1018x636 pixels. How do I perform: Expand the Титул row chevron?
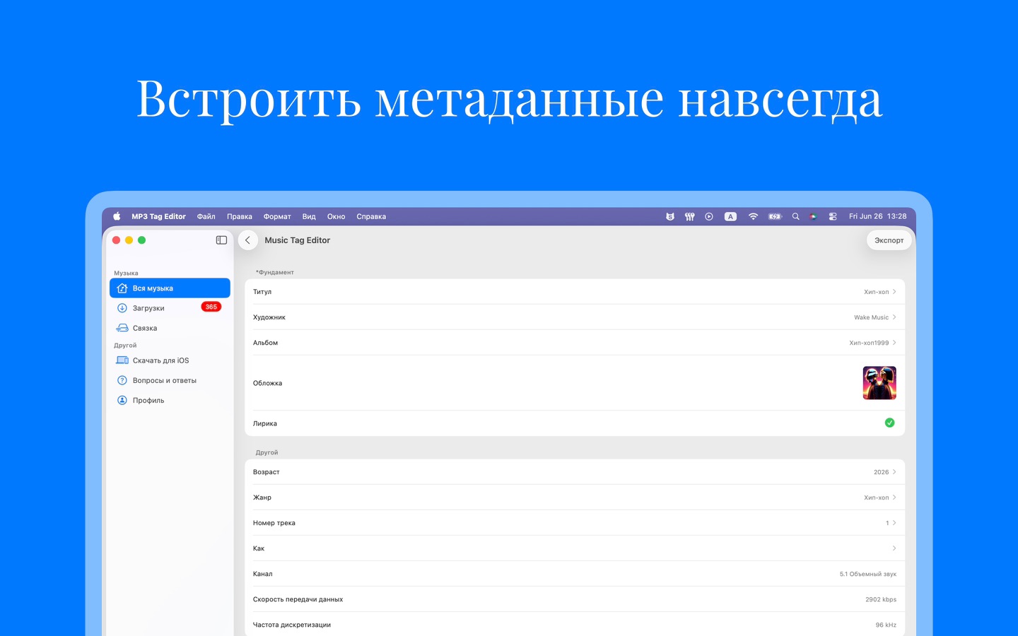pos(894,291)
